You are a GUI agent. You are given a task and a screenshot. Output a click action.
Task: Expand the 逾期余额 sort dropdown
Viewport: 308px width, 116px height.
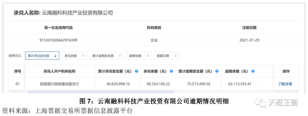pos(139,56)
